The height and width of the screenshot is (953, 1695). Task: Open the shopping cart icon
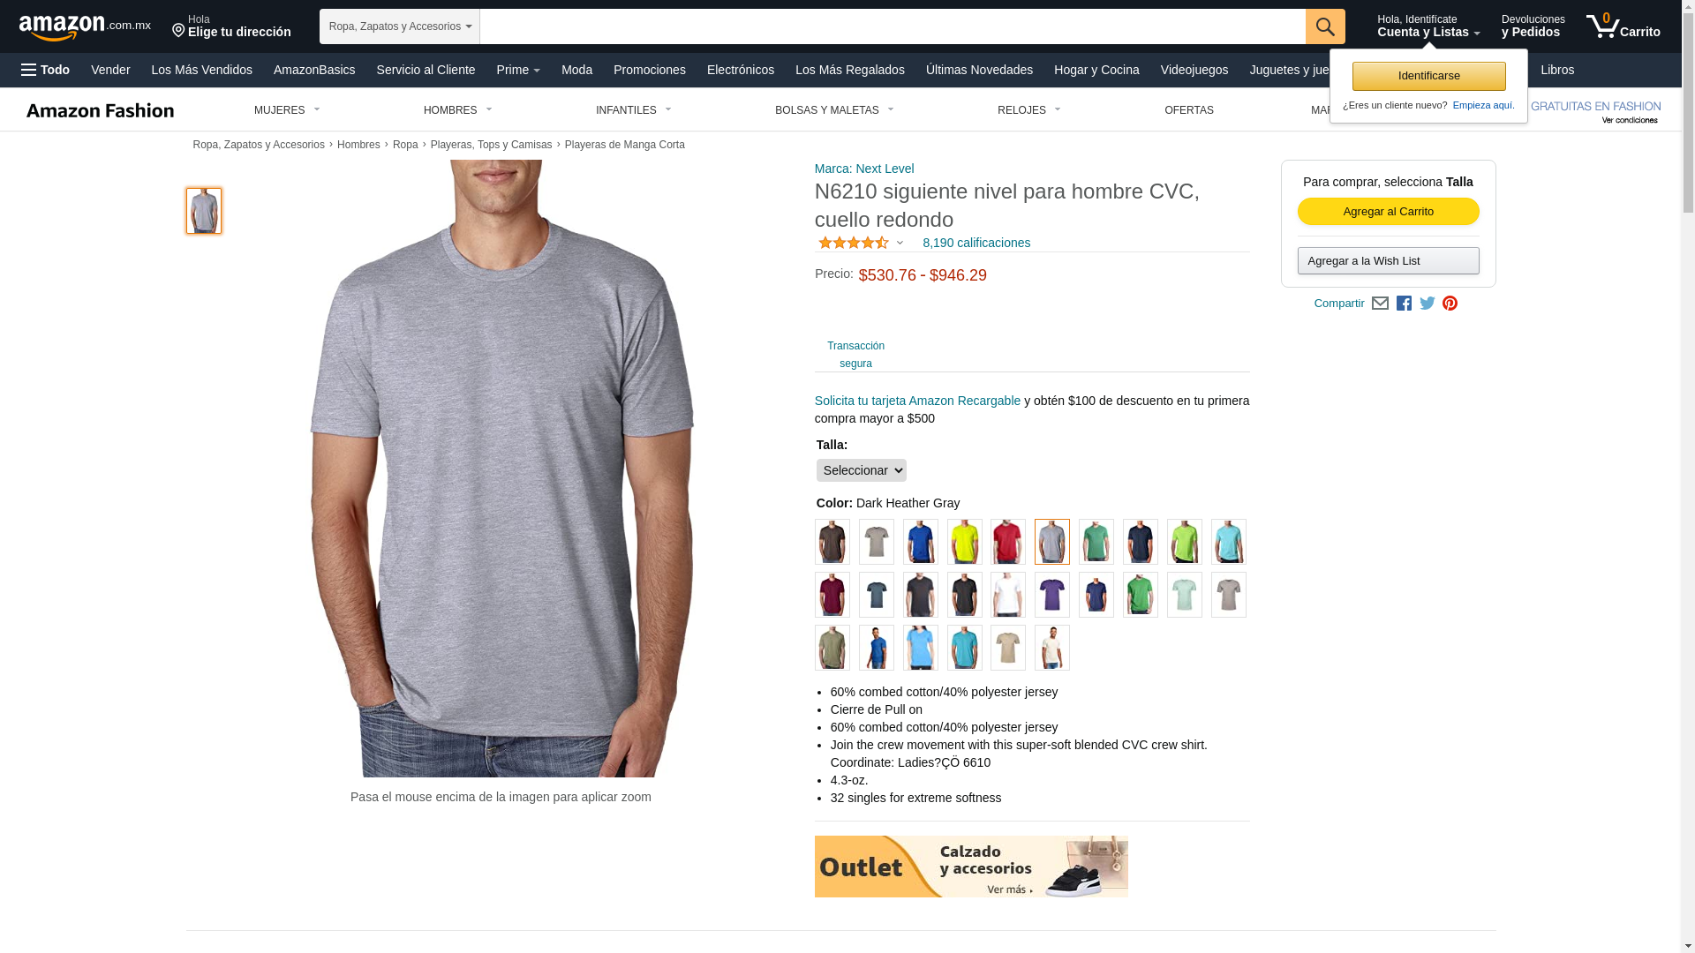pos(1623,26)
